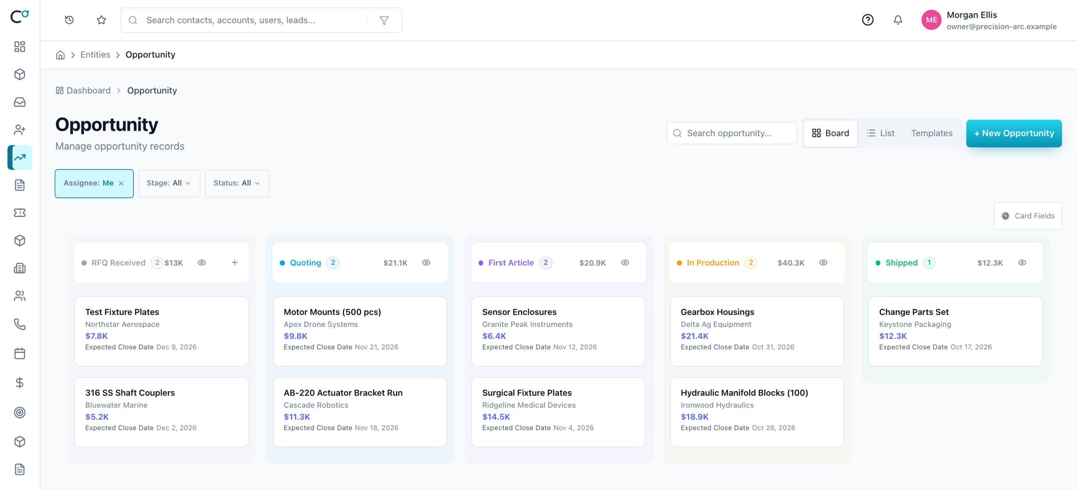Hide the Shipped column with eye icon
1077x490 pixels.
pos(1022,263)
